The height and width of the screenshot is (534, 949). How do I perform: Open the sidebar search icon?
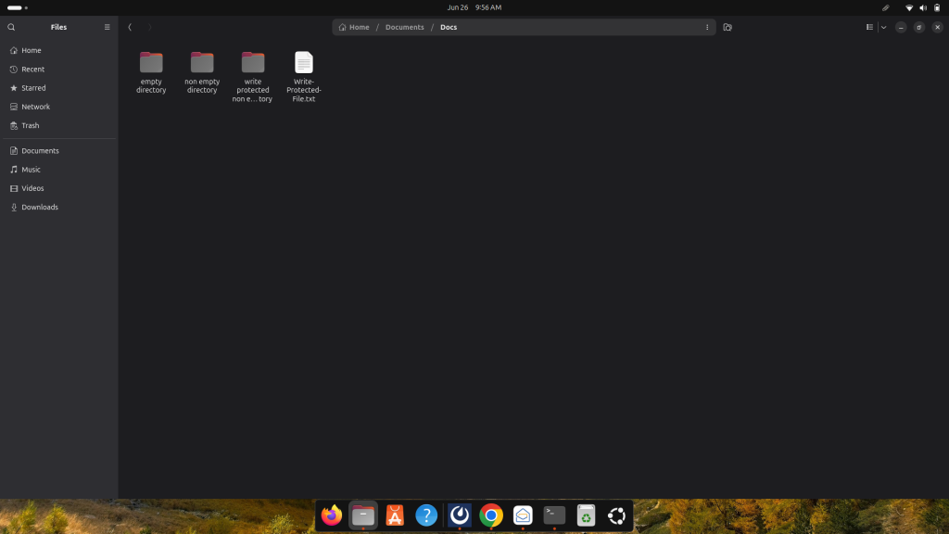[x=10, y=27]
